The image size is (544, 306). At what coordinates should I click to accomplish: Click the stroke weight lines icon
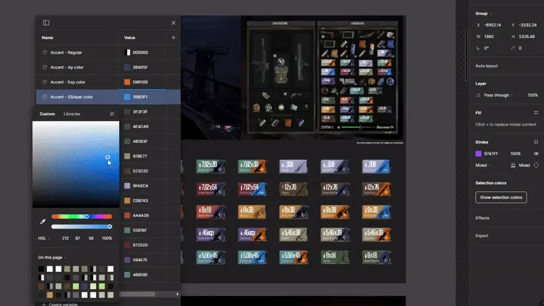(513, 165)
